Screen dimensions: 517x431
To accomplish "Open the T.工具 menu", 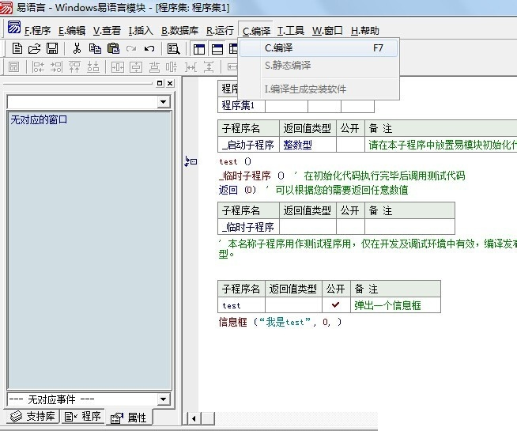I will point(290,31).
